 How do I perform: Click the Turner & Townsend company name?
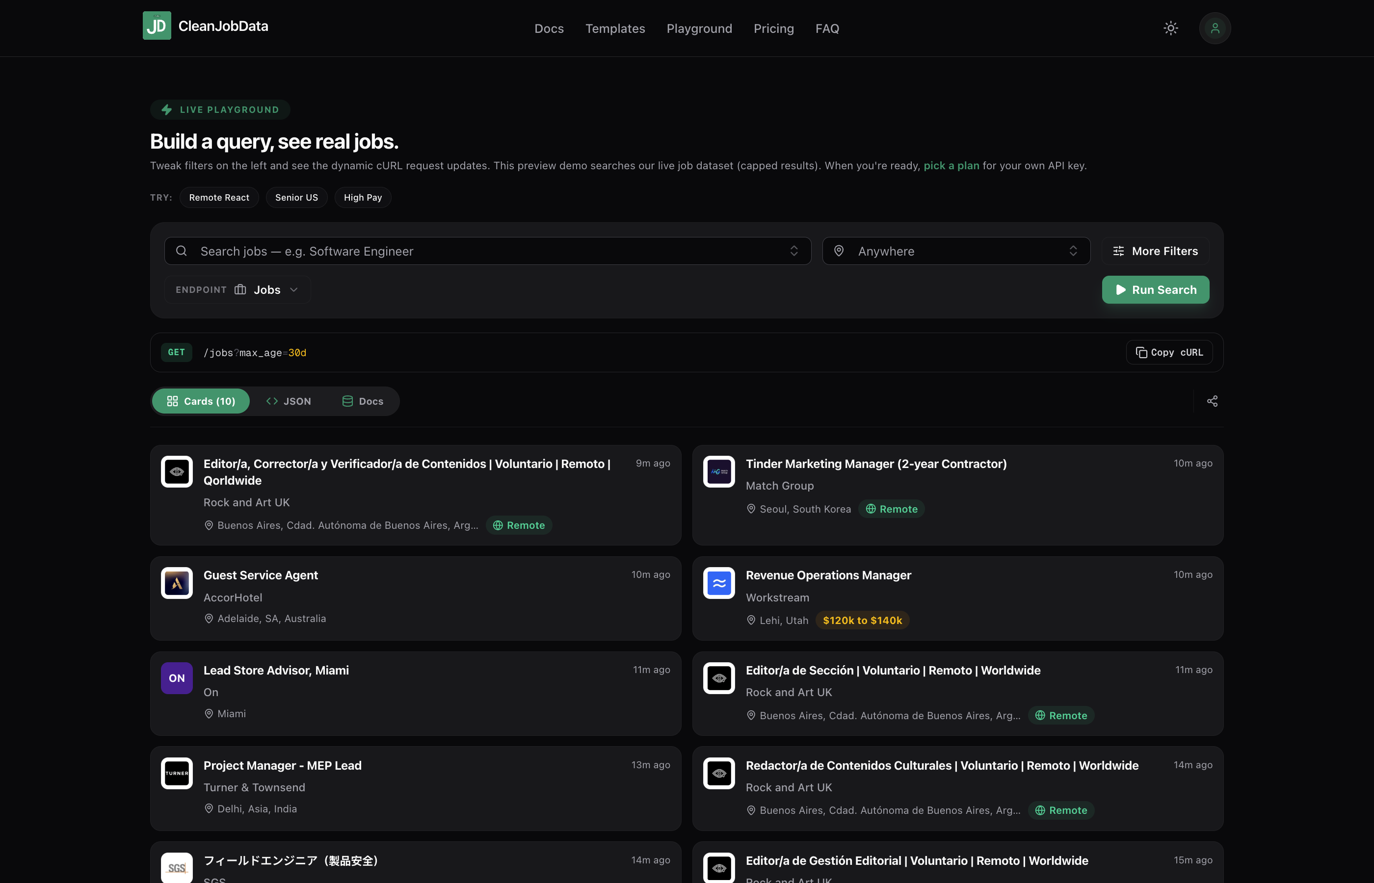tap(254, 788)
